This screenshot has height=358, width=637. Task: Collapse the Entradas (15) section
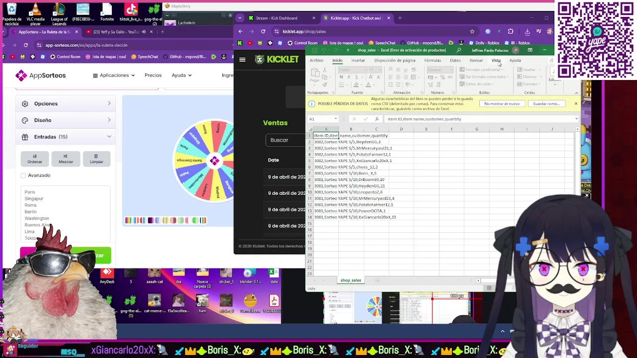tap(66, 137)
